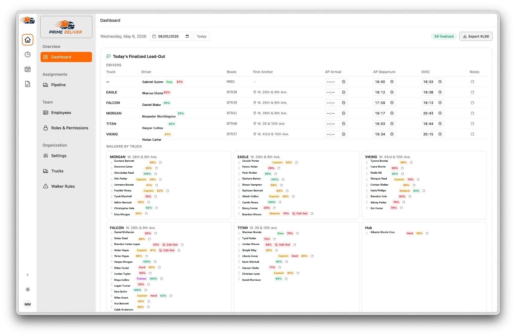Click the Medium badge for Hank Phillips
Image resolution: width=516 pixels, height=336 pixels.
pos(404,191)
